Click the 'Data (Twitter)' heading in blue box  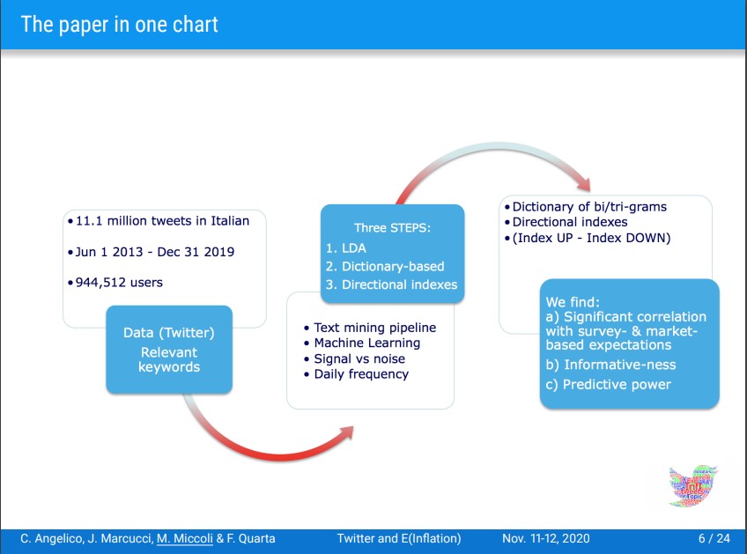coord(169,333)
